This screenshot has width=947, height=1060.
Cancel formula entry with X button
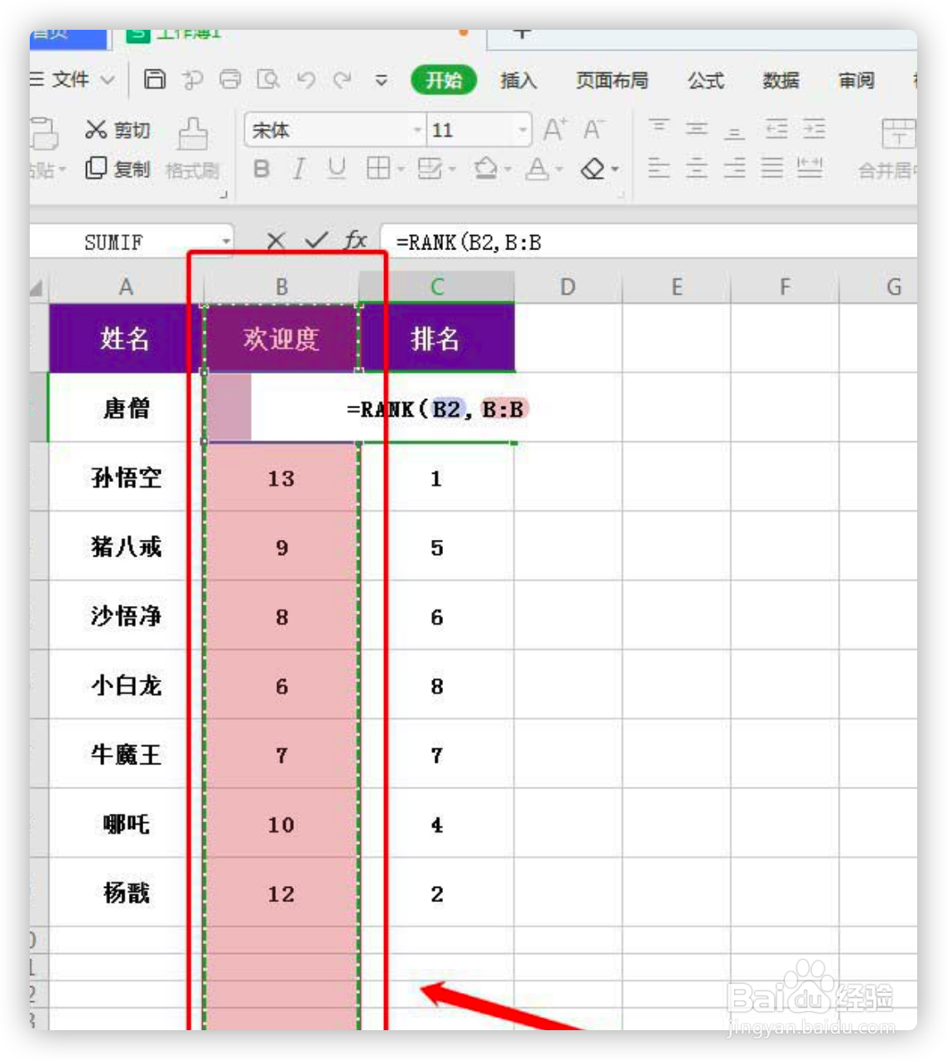(276, 241)
